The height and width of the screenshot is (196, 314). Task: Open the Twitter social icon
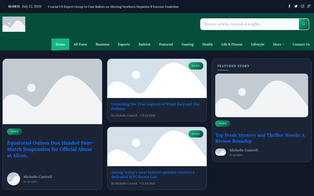296,6
